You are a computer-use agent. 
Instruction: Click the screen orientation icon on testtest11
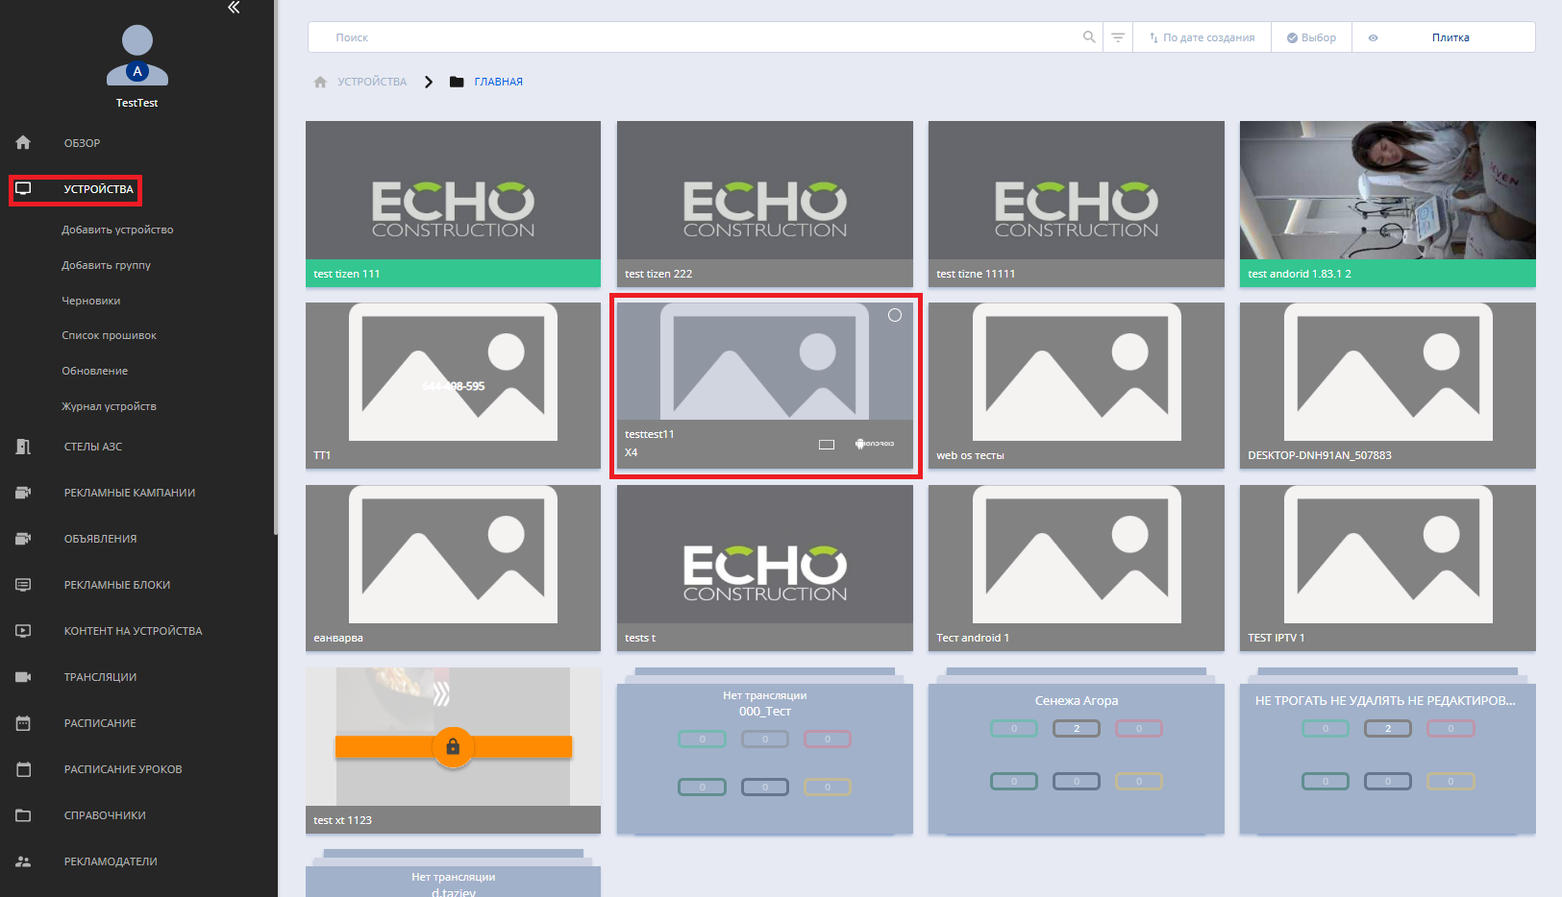click(827, 445)
